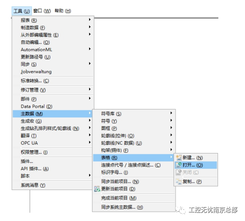
Task: Click the 打开 table icon
Action: coord(179,165)
